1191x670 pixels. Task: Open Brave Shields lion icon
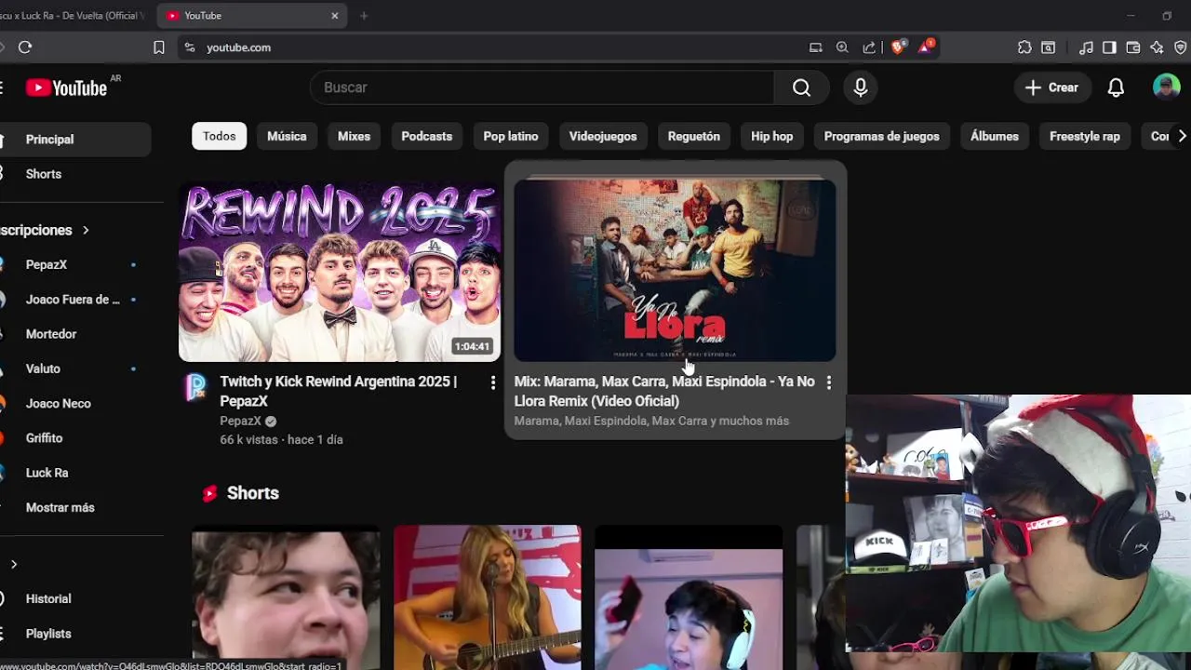(898, 47)
